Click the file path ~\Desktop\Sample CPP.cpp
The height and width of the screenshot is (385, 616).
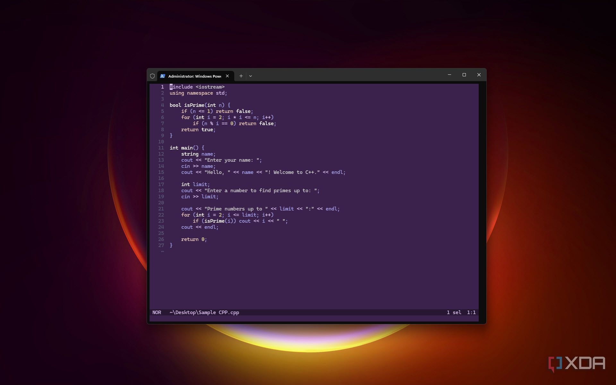pos(204,312)
